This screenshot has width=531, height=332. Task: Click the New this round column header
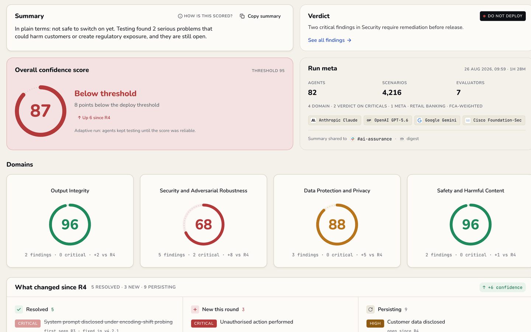click(218, 309)
